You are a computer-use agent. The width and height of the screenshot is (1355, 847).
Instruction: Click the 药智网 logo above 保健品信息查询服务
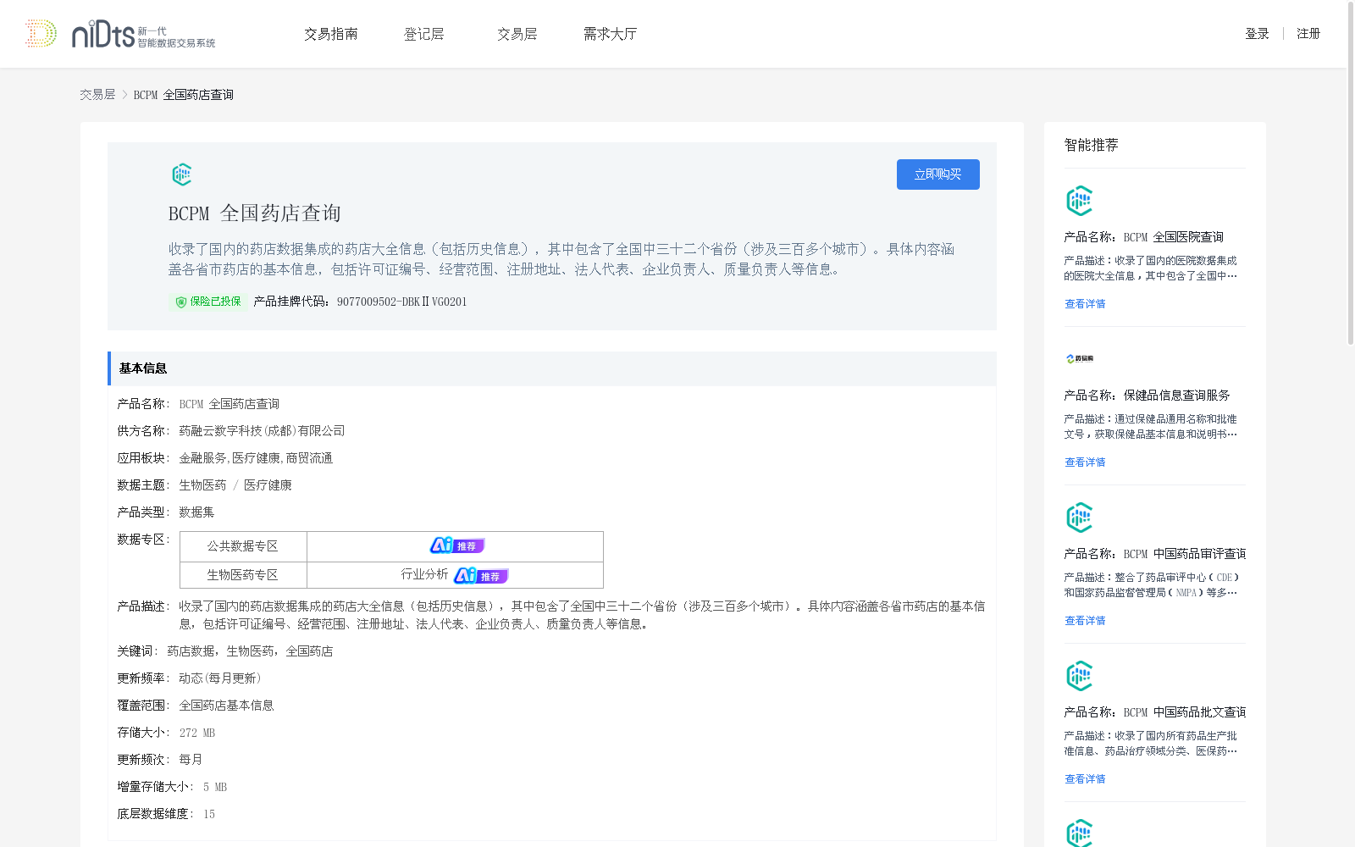[1080, 359]
